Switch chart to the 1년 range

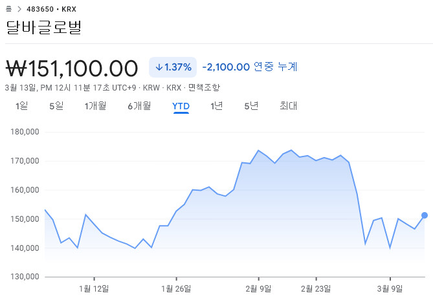(217, 106)
